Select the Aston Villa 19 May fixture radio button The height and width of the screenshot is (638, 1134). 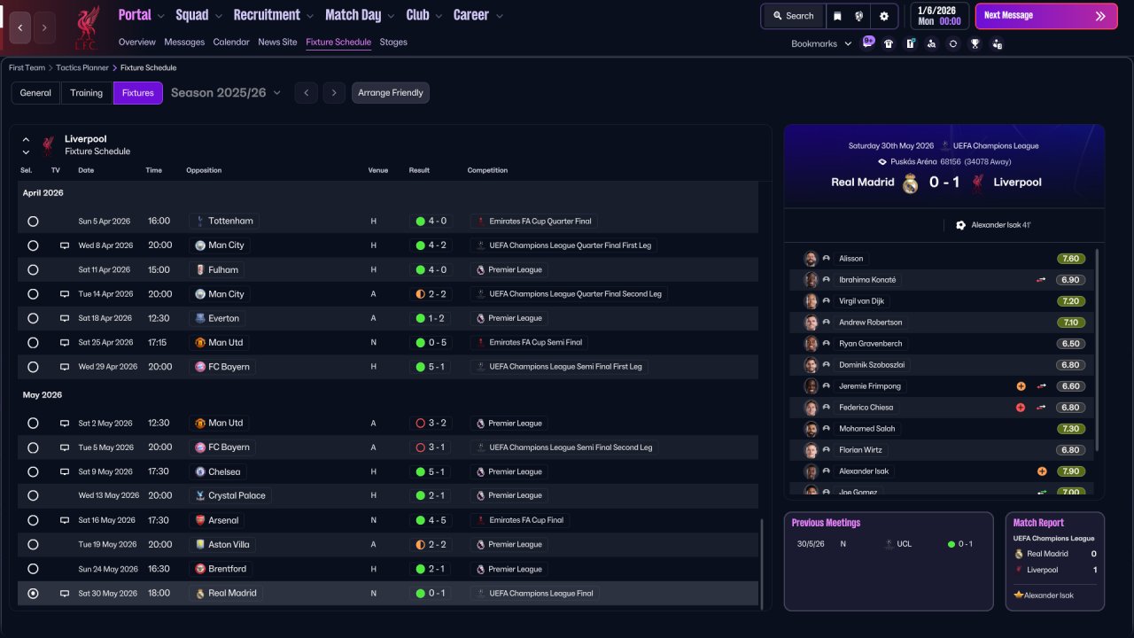tap(33, 544)
